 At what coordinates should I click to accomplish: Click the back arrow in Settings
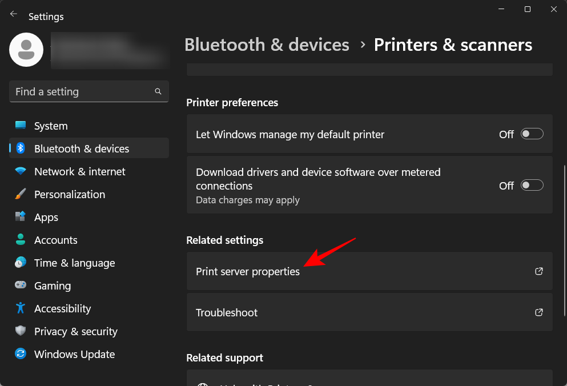click(14, 14)
